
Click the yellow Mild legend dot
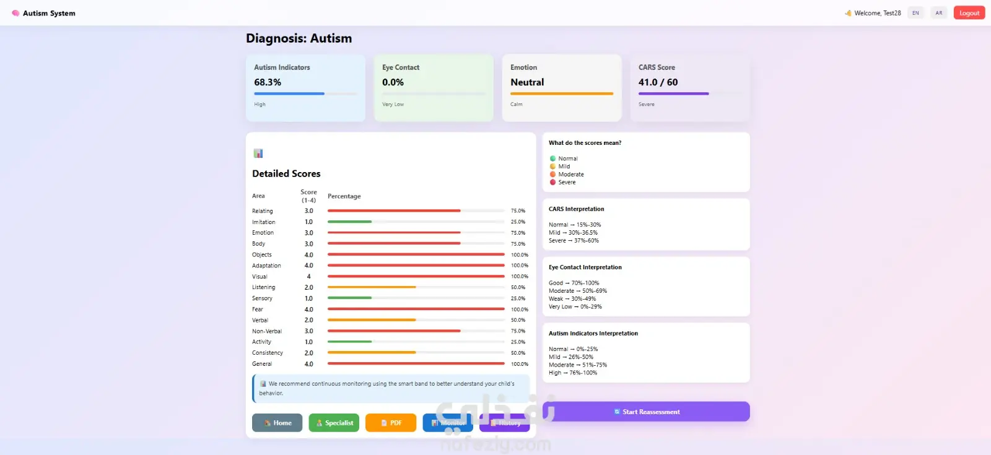click(553, 167)
